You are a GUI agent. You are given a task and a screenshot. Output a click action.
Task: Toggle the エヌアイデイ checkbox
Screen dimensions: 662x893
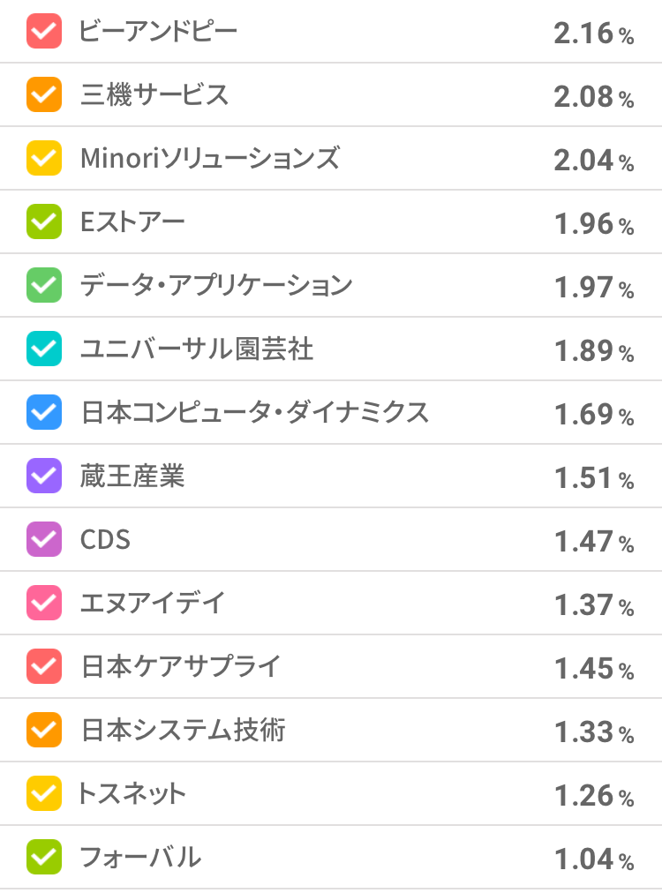[44, 604]
